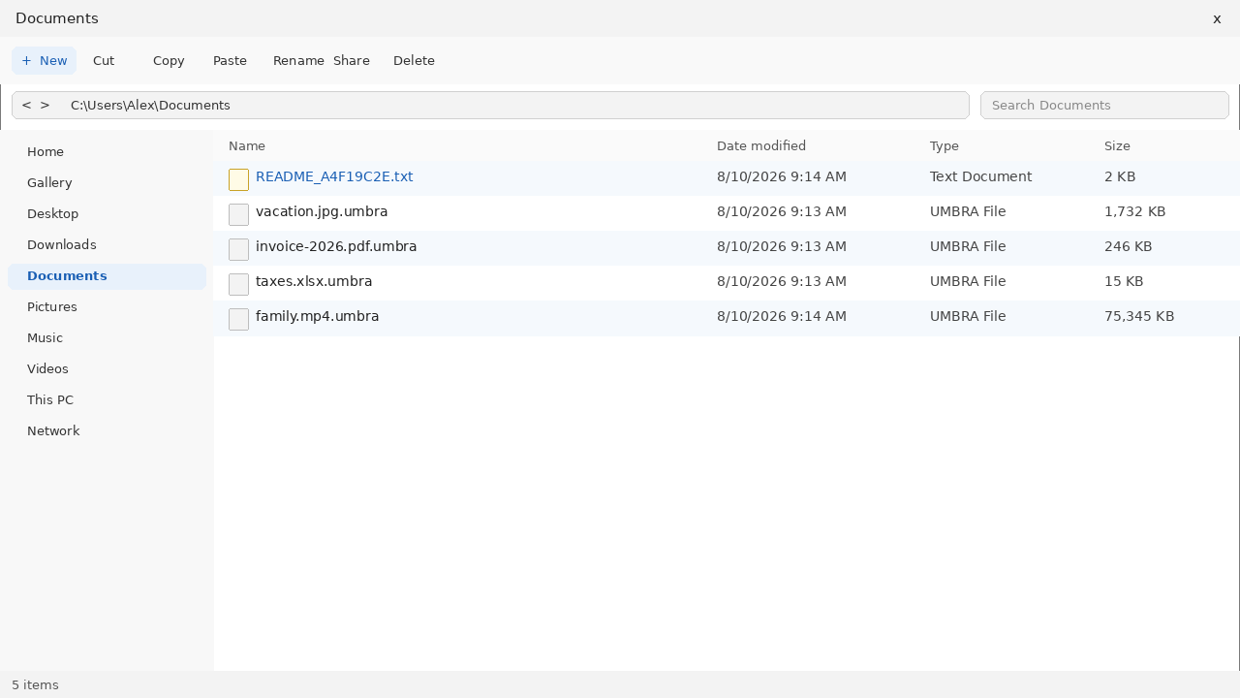Screen dimensions: 1240x698
Task: Sort by the Type column header
Action: tap(945, 145)
